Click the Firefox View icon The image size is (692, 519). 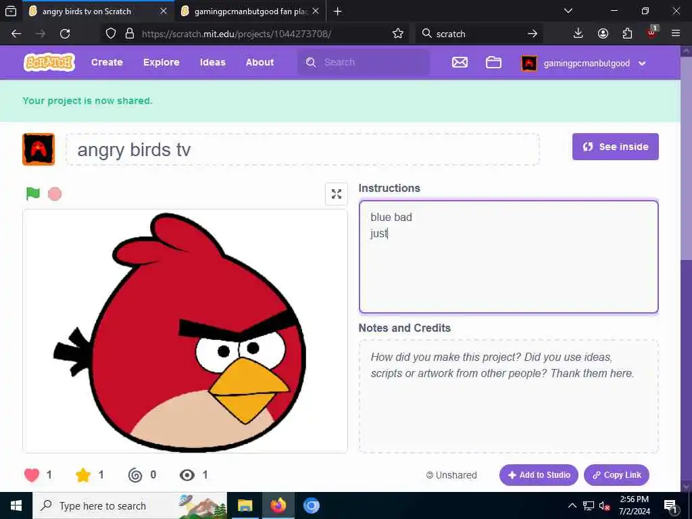[x=11, y=11]
